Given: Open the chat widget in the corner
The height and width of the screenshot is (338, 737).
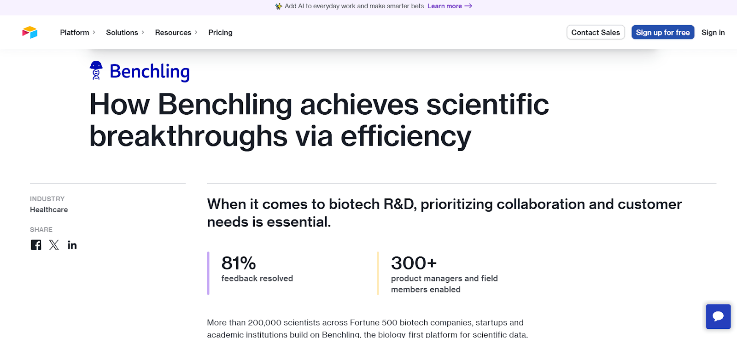Looking at the screenshot, I should [718, 316].
